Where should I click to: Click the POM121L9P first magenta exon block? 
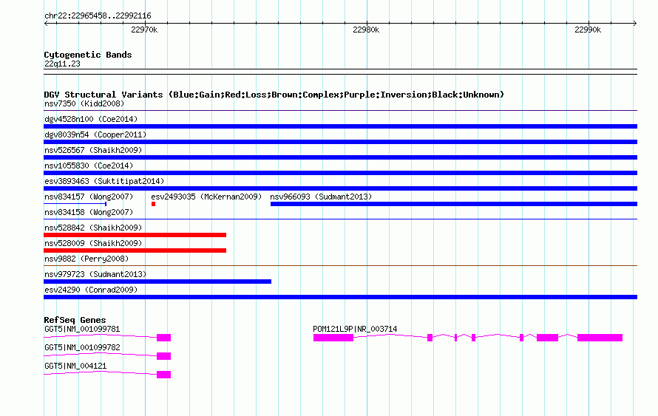[333, 338]
